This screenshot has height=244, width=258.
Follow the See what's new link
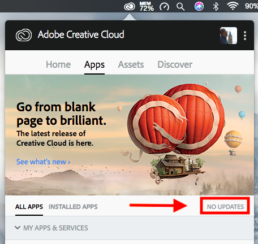44,162
